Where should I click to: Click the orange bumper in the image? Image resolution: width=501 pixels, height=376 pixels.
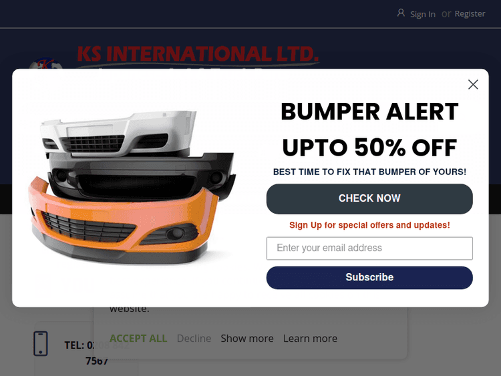[123, 222]
